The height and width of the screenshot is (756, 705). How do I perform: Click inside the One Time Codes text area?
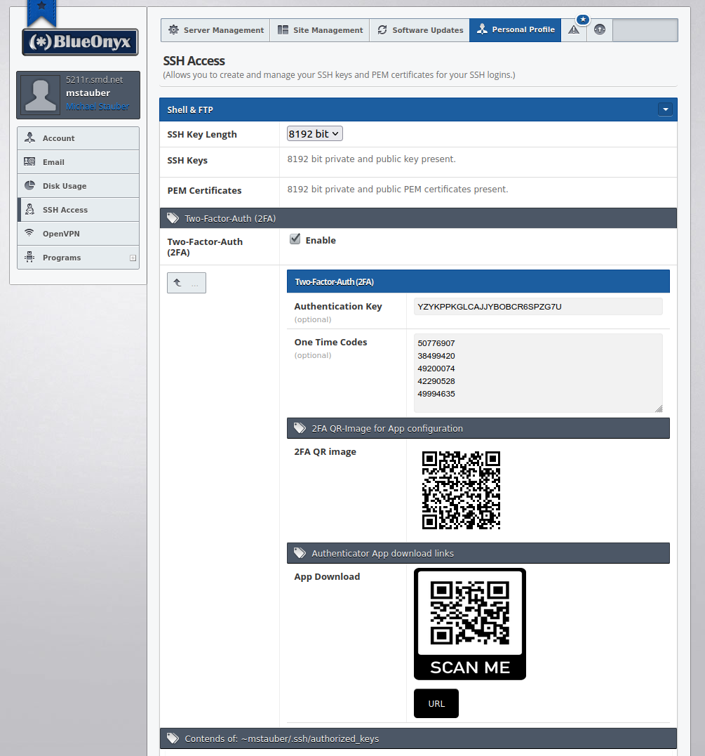(538, 373)
